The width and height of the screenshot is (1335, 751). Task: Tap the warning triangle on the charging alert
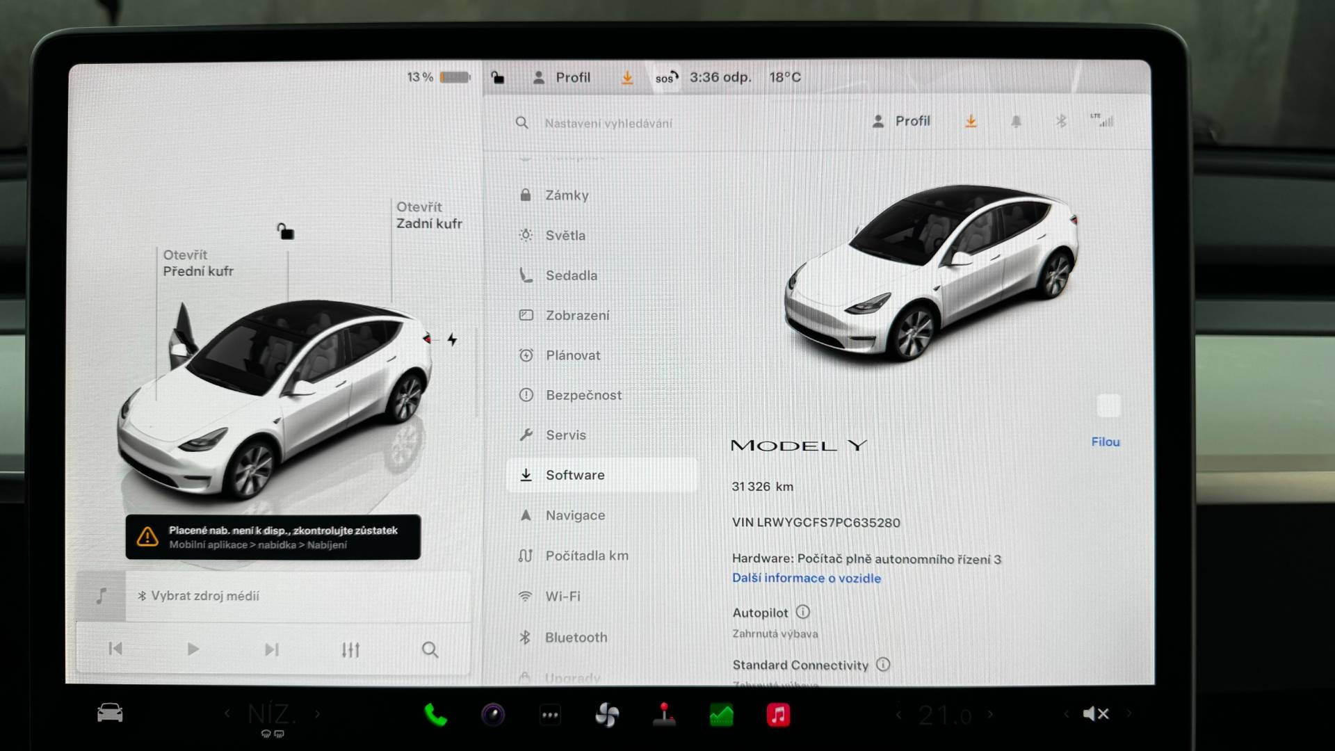pyautogui.click(x=147, y=536)
